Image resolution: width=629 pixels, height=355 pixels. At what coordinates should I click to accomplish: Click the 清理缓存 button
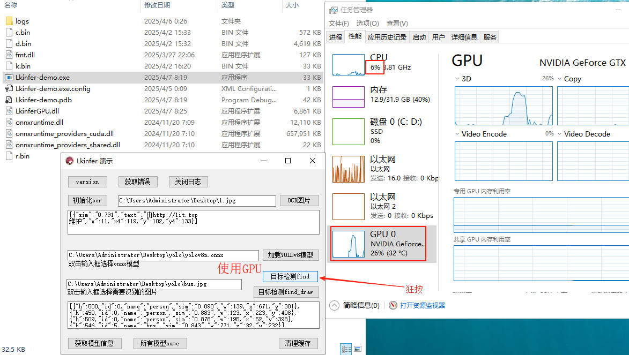pos(298,343)
